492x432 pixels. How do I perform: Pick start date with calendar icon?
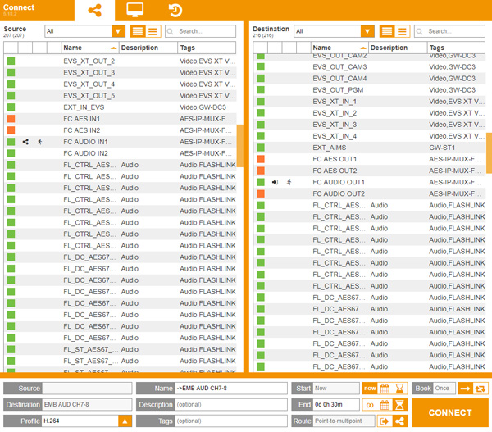[385, 389]
